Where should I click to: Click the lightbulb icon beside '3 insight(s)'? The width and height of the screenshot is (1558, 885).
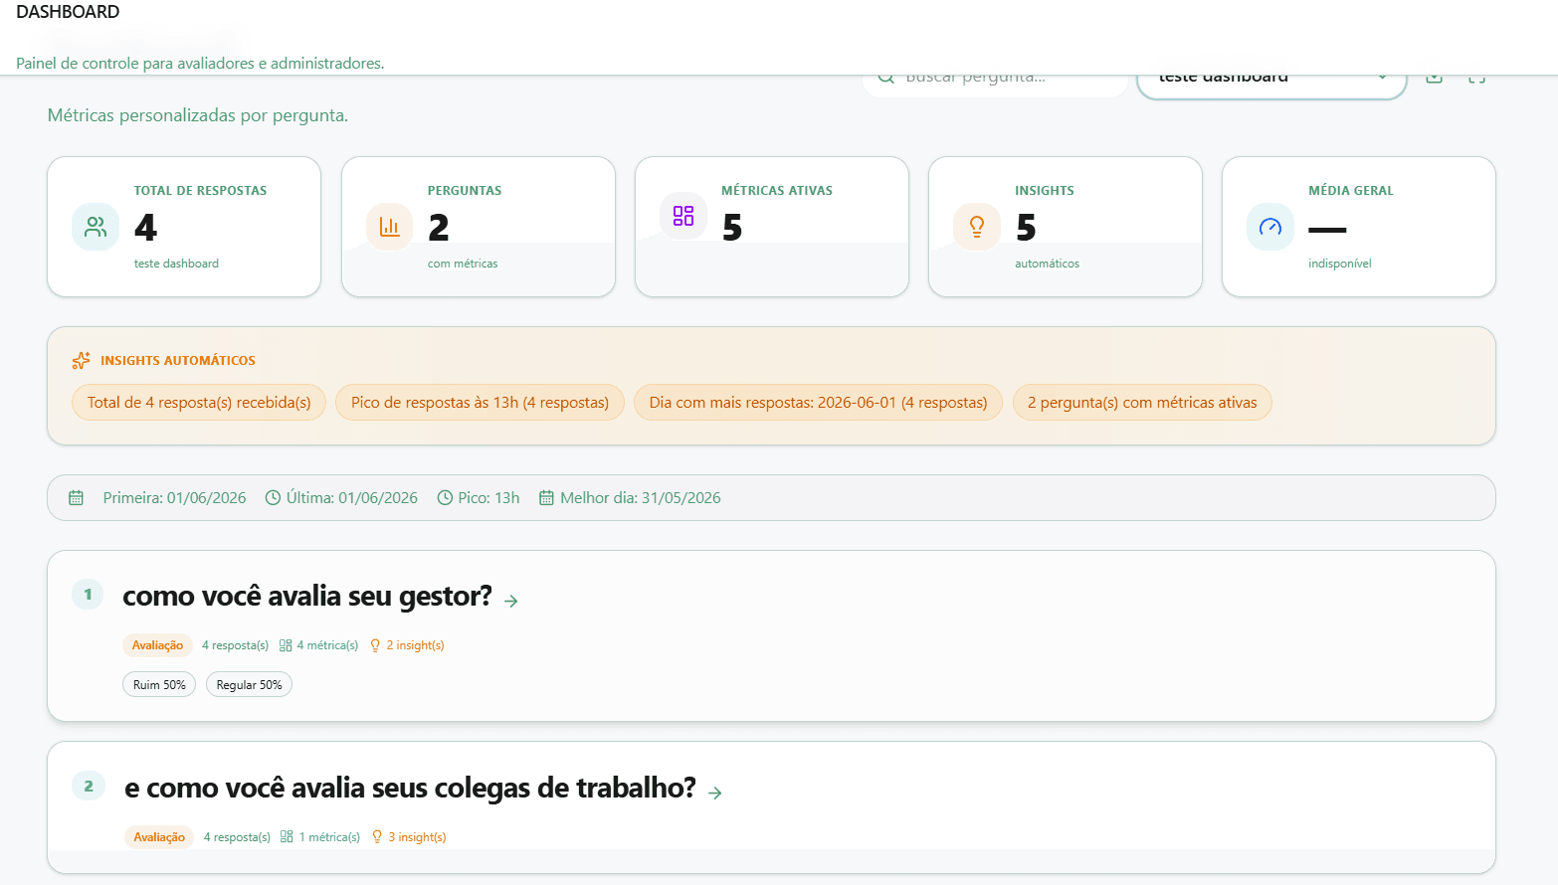pos(377,837)
